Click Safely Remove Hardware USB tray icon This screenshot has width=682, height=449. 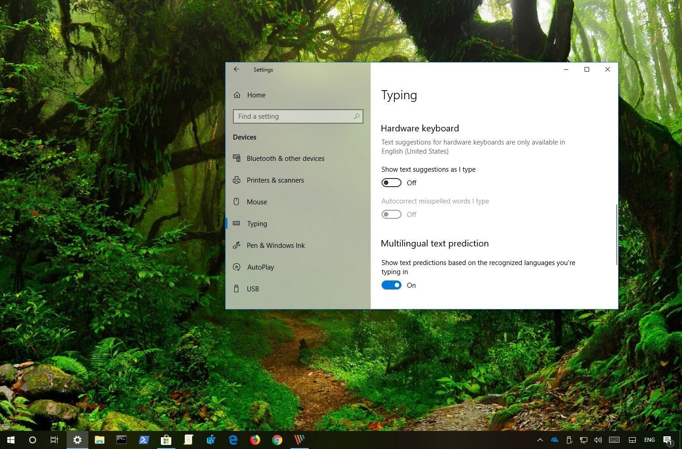570,439
